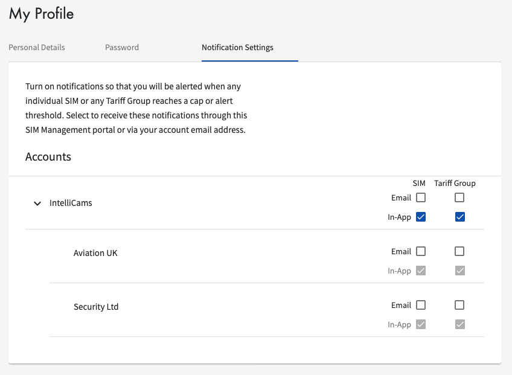Screen dimensions: 512x375
Task: Click In-App Tariff Group checkbox for Security Ltd
Action: click(459, 324)
